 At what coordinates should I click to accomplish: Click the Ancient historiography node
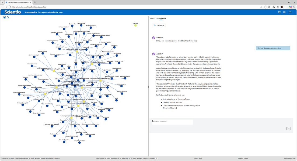(25, 87)
